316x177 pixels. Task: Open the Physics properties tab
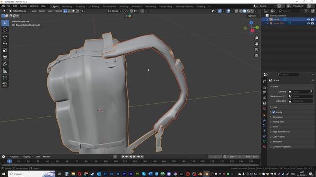click(x=264, y=131)
